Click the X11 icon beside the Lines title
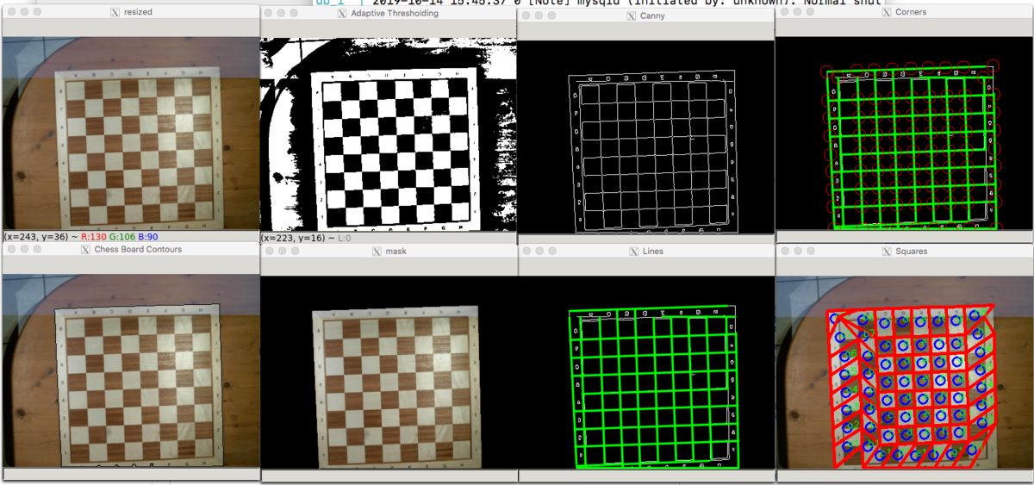This screenshot has width=1034, height=485. point(636,251)
